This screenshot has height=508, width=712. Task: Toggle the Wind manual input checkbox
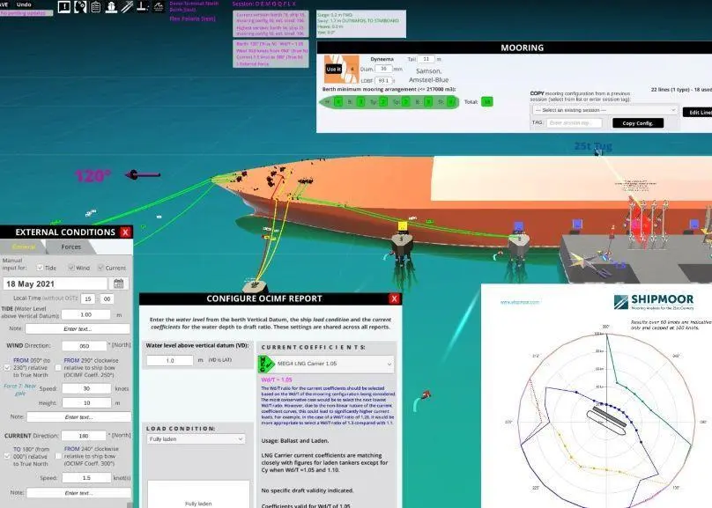(71, 268)
